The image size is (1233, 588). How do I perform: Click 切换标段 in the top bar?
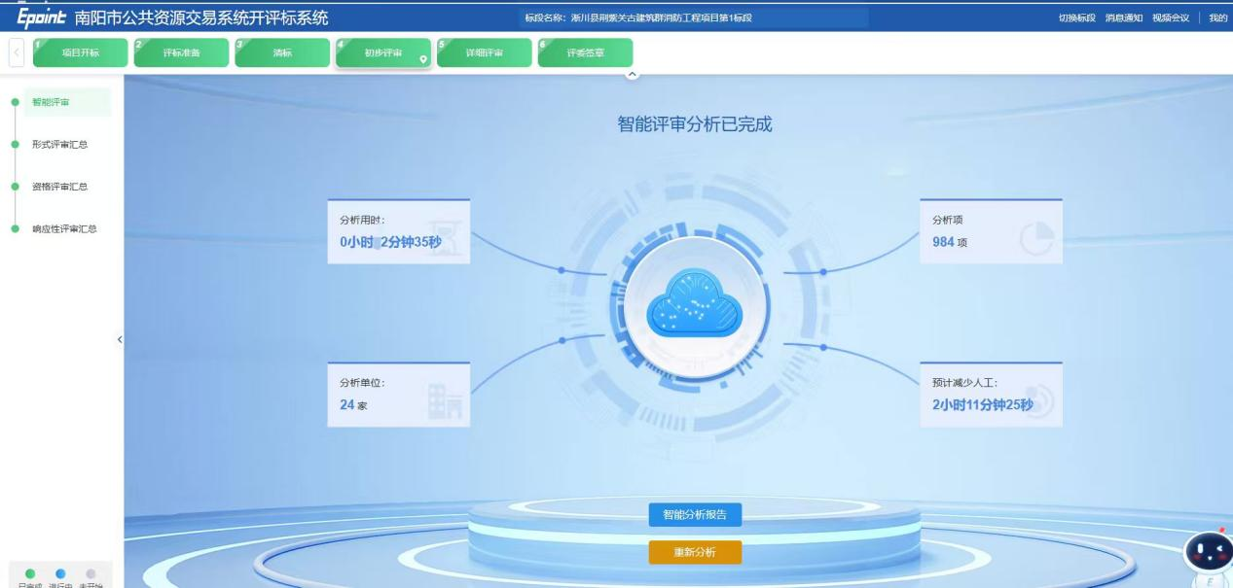(1077, 18)
